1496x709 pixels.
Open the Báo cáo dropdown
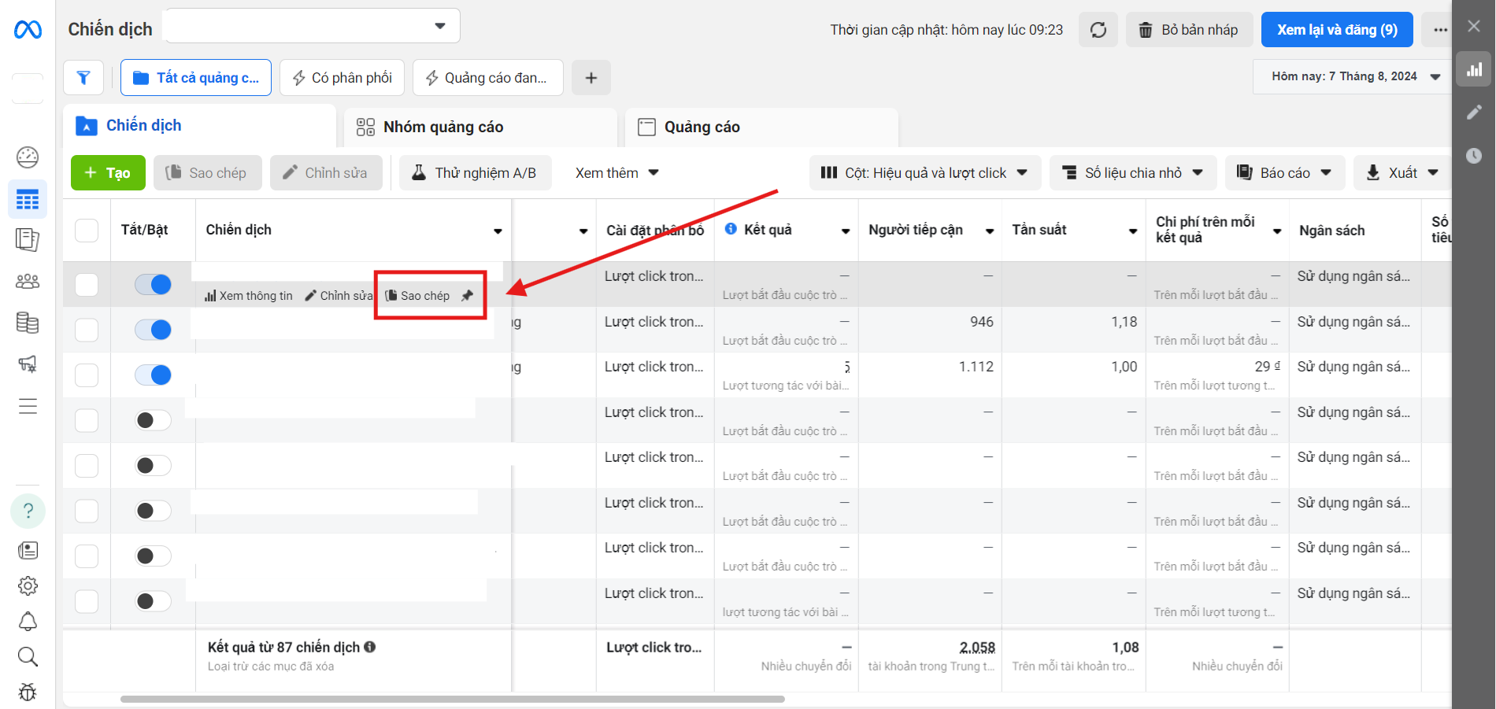(x=1285, y=173)
